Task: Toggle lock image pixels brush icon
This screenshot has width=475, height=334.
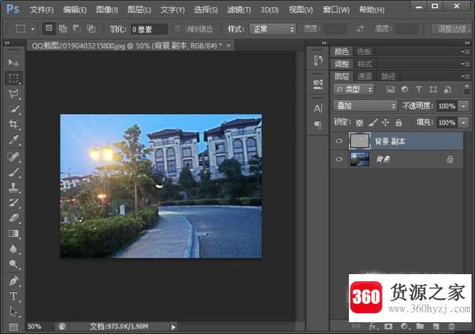Action: coord(373,122)
